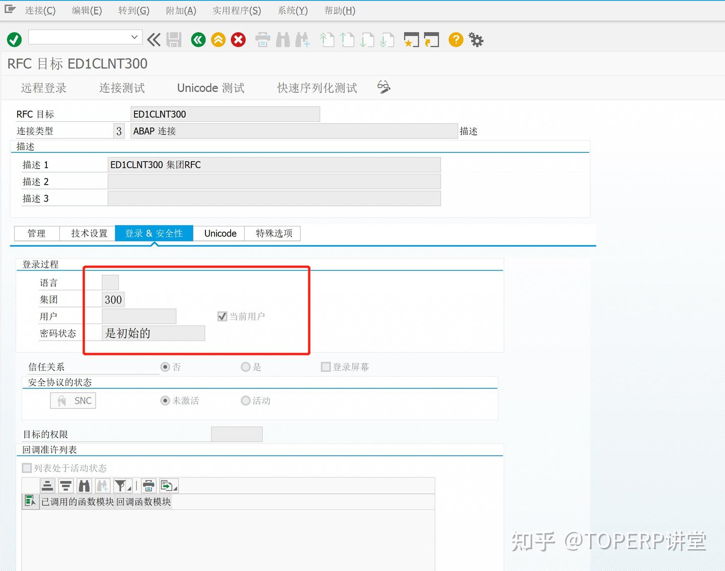Switch to the 技术设置 tab
Screen dimensions: 725x571
pyautogui.click(x=89, y=233)
